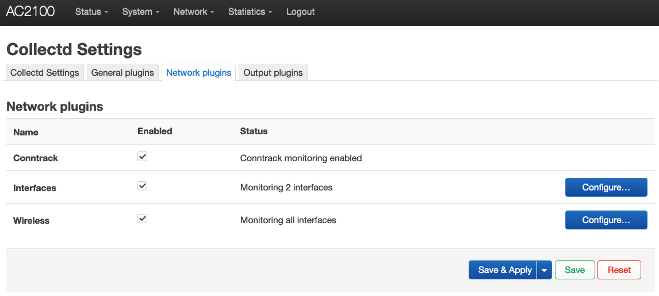
Task: Click the red Reset button
Action: pos(619,270)
